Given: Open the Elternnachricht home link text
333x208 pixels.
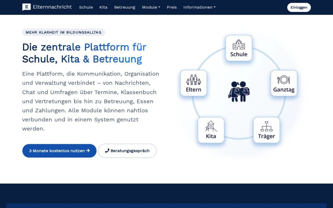Looking at the screenshot, I should tap(52, 7).
